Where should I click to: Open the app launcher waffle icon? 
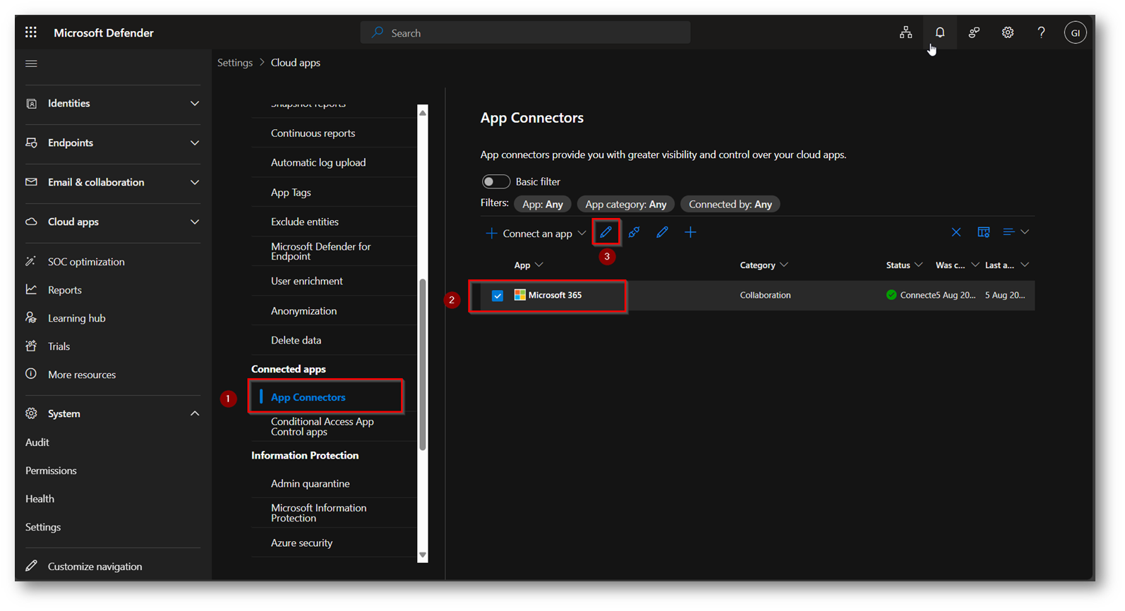[31, 32]
